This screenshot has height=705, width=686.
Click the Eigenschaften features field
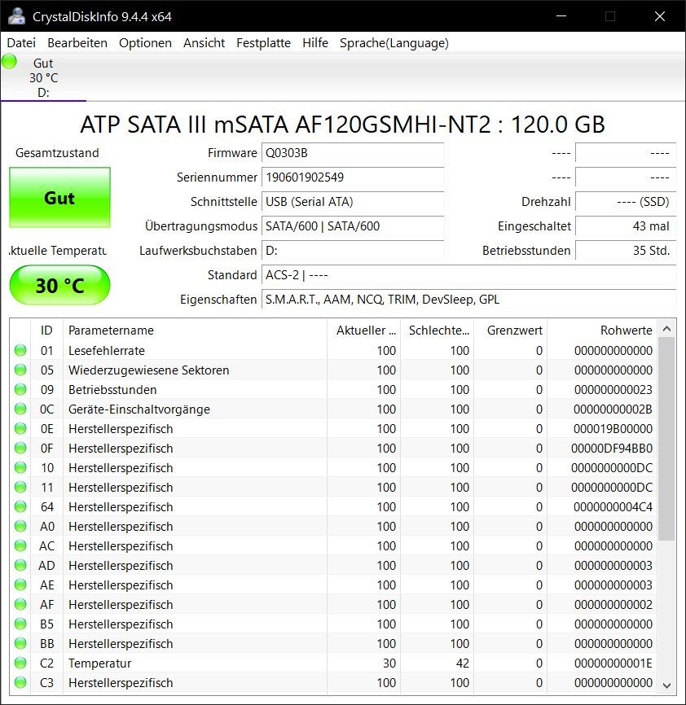pos(468,300)
